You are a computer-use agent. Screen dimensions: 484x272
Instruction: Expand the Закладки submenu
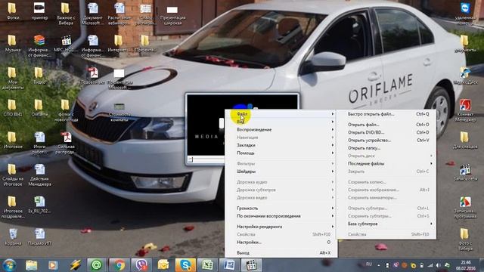pos(281,145)
